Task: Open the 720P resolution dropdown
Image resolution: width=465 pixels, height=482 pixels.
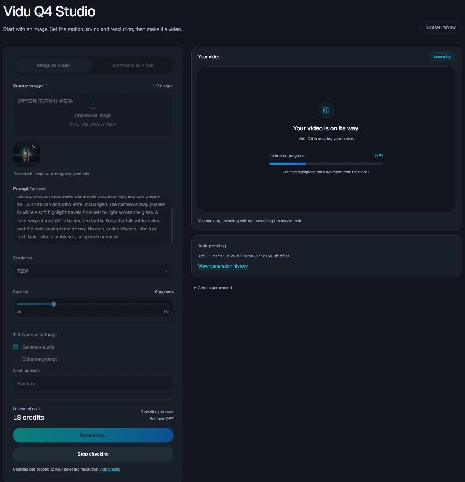Action: [x=93, y=271]
